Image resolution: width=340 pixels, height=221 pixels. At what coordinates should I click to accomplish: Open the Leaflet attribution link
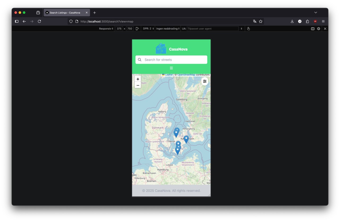[x=169, y=75]
